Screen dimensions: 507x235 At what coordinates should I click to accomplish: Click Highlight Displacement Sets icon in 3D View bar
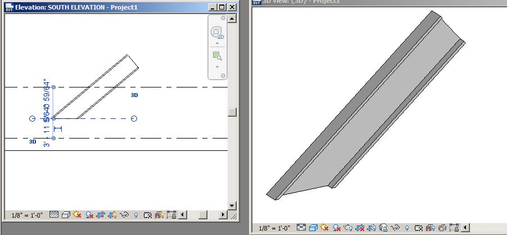[442, 228]
